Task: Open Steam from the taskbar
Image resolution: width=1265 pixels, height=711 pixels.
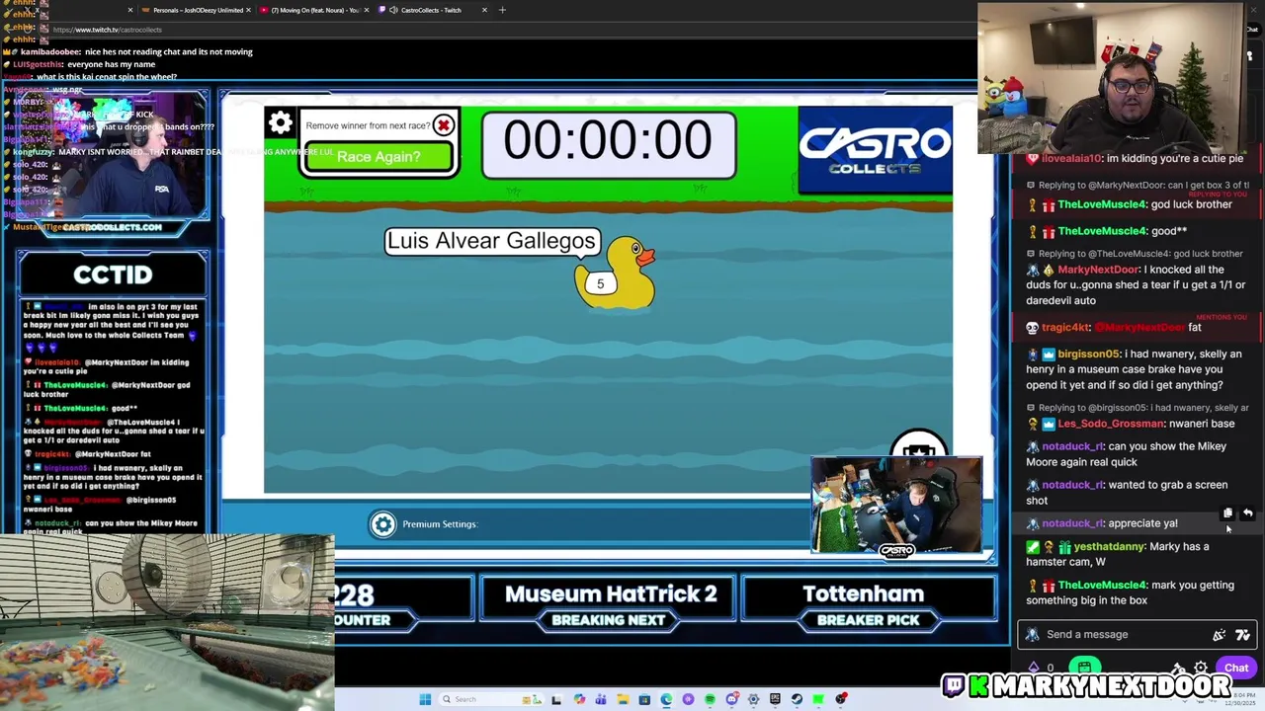Action: point(797,699)
